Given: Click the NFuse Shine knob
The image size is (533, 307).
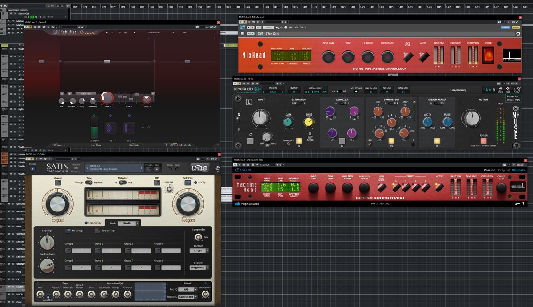Looking at the screenshot, I should (x=308, y=121).
